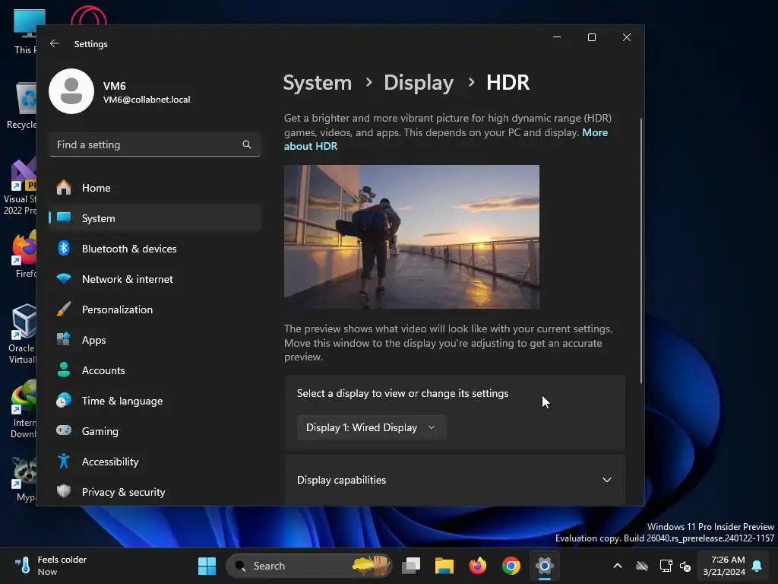Open Task View from the taskbar
The image size is (778, 584).
pyautogui.click(x=411, y=566)
